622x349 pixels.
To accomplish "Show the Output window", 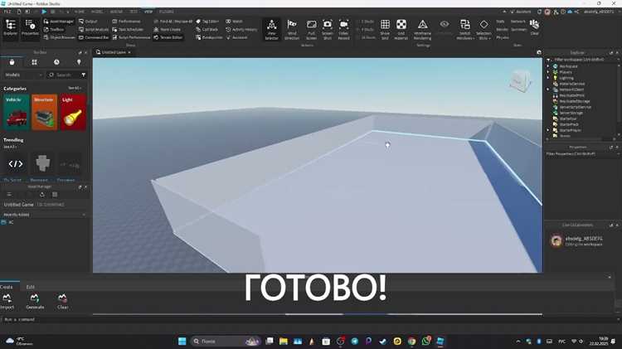I will 88,22.
